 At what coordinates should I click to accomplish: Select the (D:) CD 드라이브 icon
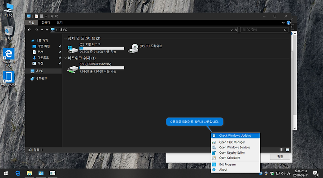133,48
